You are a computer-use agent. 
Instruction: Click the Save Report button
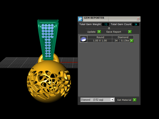pos(117,32)
